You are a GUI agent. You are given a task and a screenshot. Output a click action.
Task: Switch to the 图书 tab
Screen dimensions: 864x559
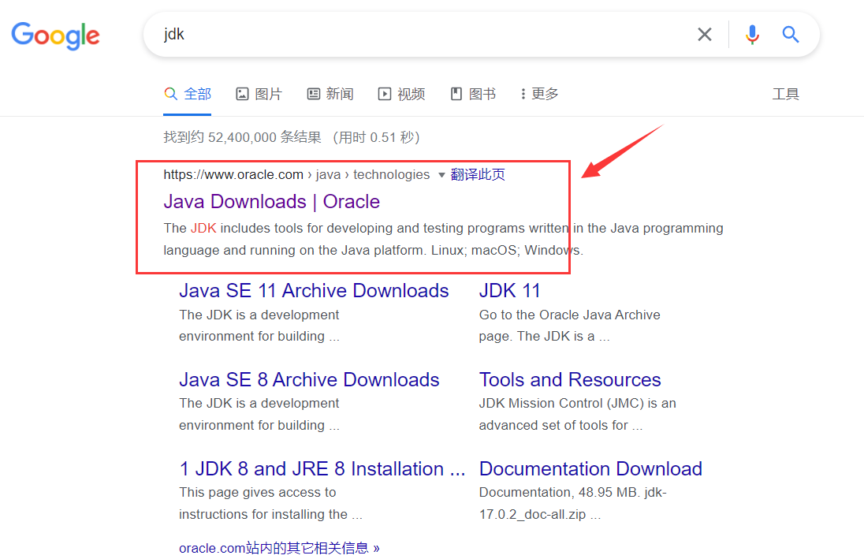(473, 94)
